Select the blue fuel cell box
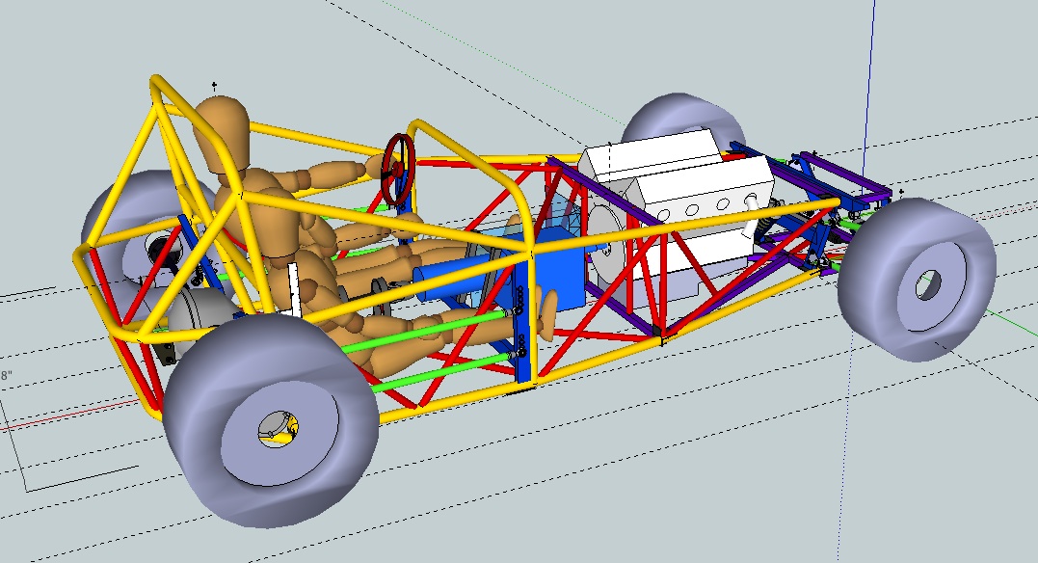Viewport: 1038px width, 563px height. click(555, 270)
